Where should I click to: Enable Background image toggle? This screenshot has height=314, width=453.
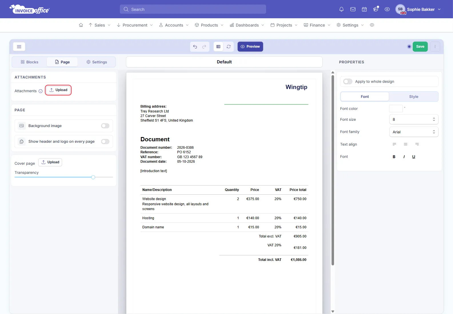(105, 126)
